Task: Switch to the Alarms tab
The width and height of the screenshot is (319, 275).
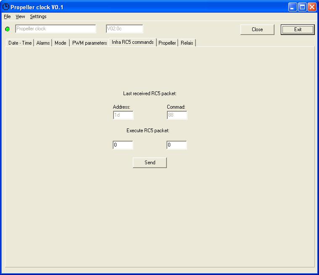Action: pos(43,43)
